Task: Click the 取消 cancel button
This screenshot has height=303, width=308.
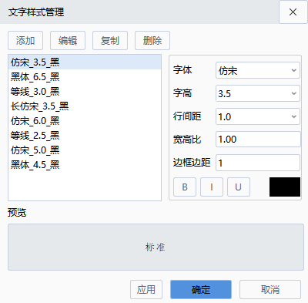Action: [x=270, y=290]
